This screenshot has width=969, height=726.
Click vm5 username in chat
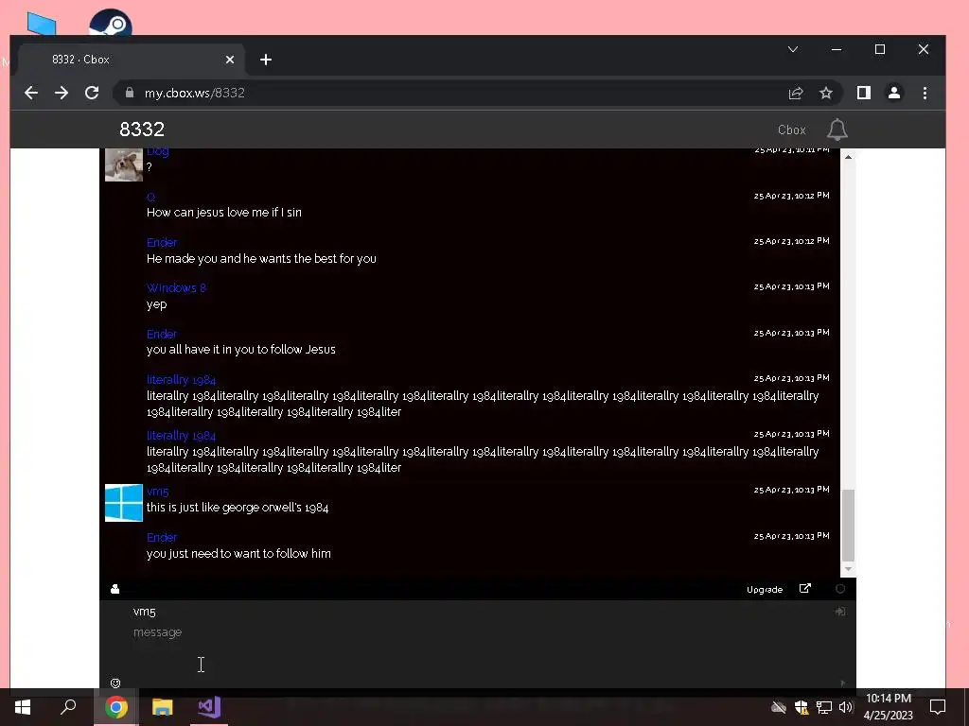pos(158,492)
